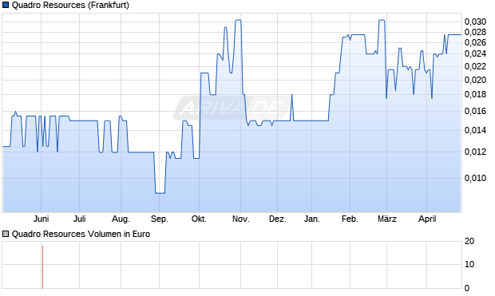Viewport: 495px width, 296px height.
Task: Click the red volume bar in June
Action: (x=42, y=267)
